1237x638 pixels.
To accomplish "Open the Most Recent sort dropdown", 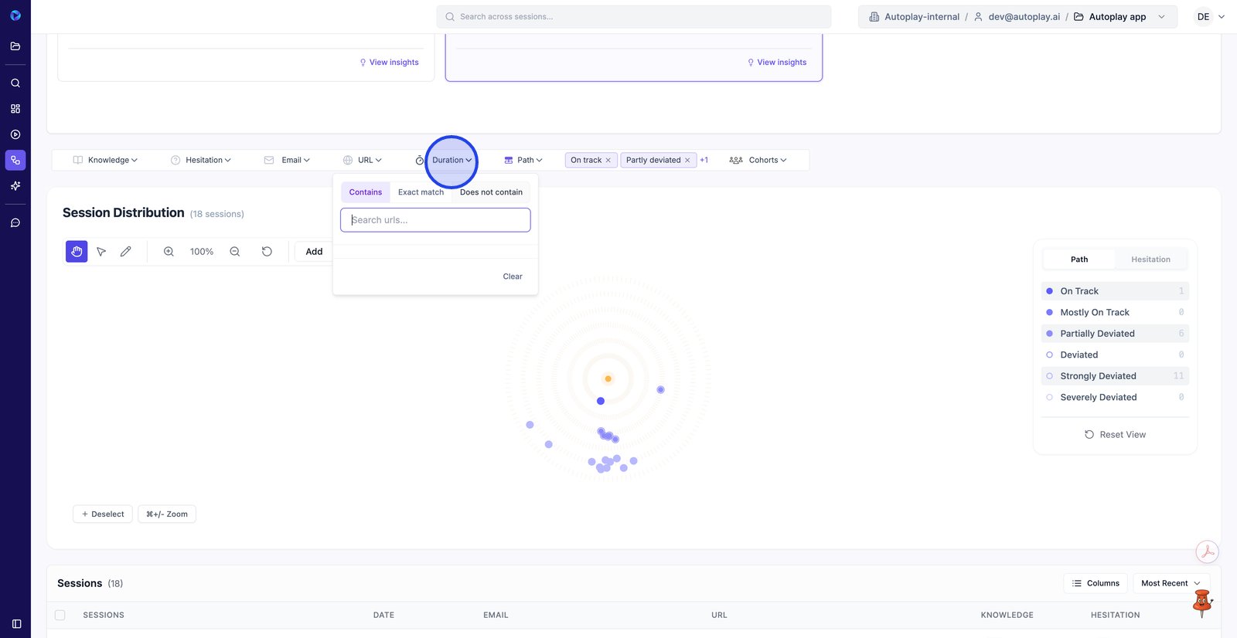I will (1171, 583).
